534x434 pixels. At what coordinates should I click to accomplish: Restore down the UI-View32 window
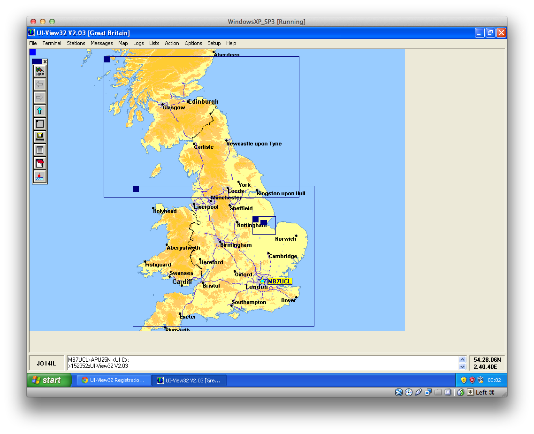coord(490,33)
